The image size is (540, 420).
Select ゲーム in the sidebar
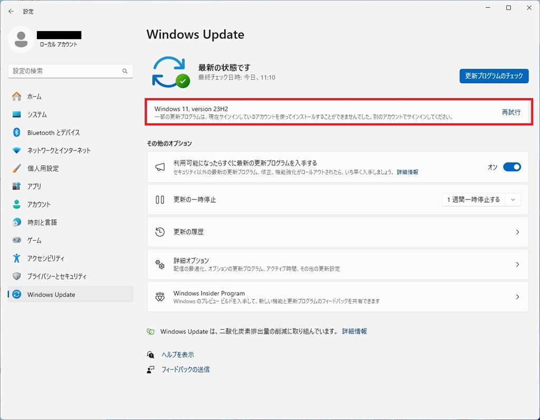coord(70,240)
